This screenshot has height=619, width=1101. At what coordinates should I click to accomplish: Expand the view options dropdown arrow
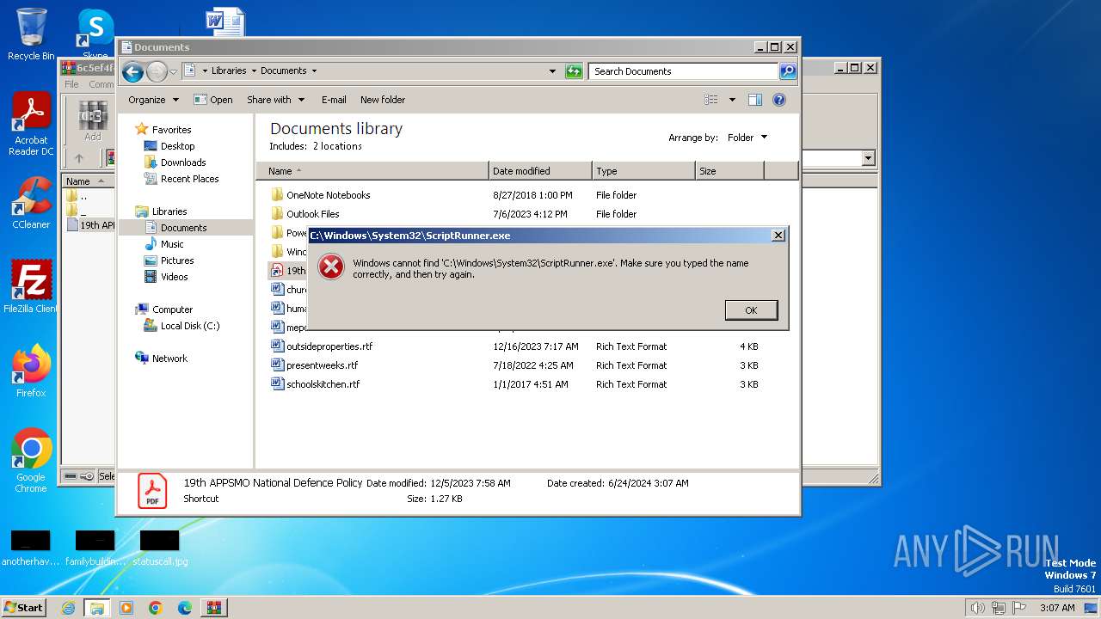(x=732, y=100)
